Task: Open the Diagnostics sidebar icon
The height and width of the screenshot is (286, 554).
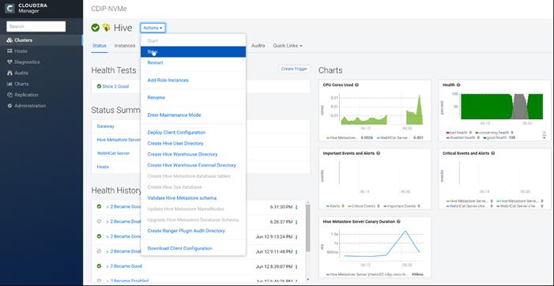Action: tap(9, 62)
